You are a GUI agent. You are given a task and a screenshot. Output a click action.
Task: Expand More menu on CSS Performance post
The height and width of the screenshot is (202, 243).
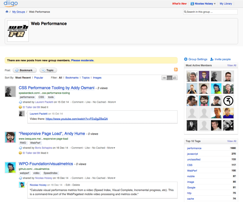[112, 102]
